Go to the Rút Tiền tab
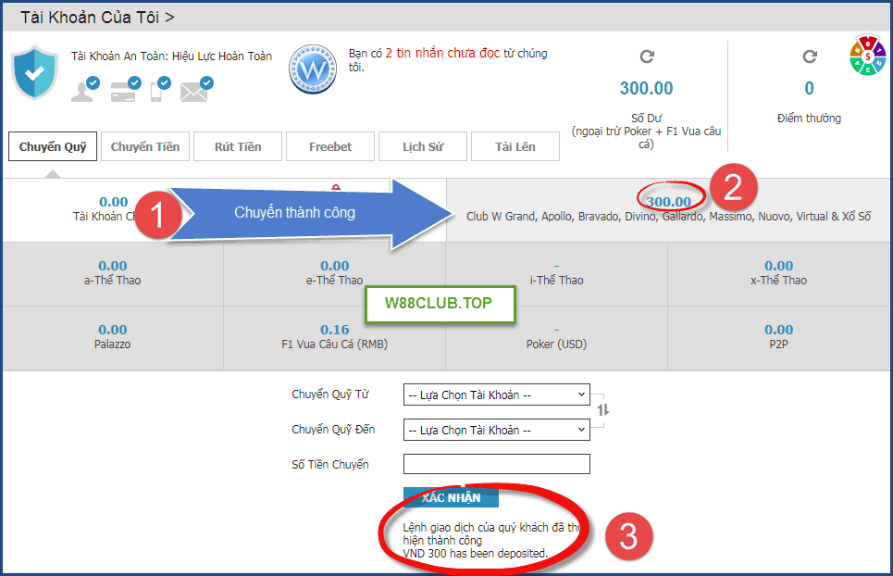 pos(238,146)
